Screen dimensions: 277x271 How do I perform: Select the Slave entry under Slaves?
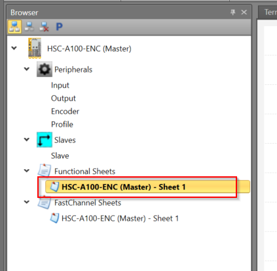tap(60, 156)
